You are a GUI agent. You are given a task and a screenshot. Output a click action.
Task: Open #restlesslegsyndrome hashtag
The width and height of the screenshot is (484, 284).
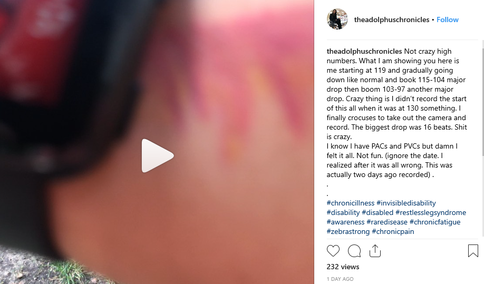(x=431, y=212)
